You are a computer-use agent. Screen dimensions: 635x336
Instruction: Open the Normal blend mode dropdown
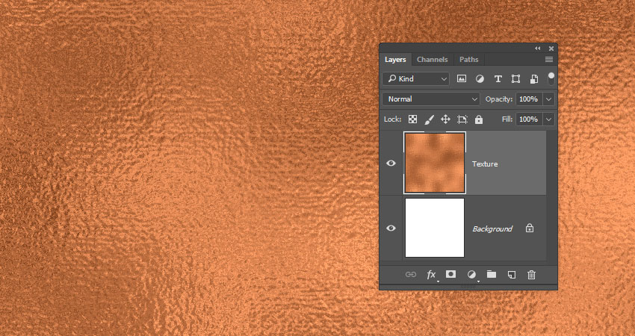(x=431, y=99)
